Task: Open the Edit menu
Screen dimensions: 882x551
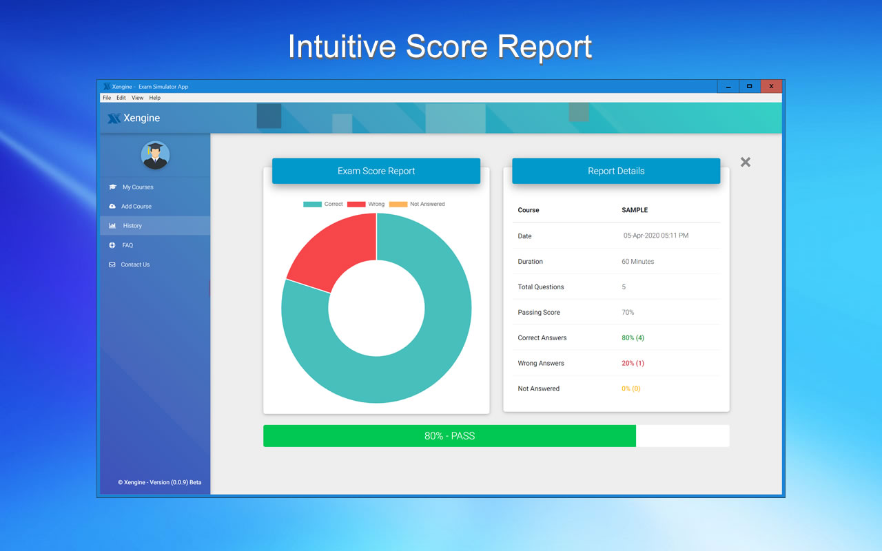Action: [x=121, y=97]
